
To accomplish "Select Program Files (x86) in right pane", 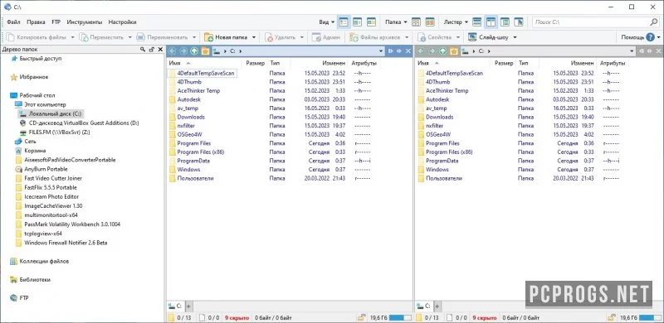I will [x=449, y=152].
